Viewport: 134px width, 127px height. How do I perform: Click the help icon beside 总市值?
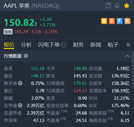point(20,105)
